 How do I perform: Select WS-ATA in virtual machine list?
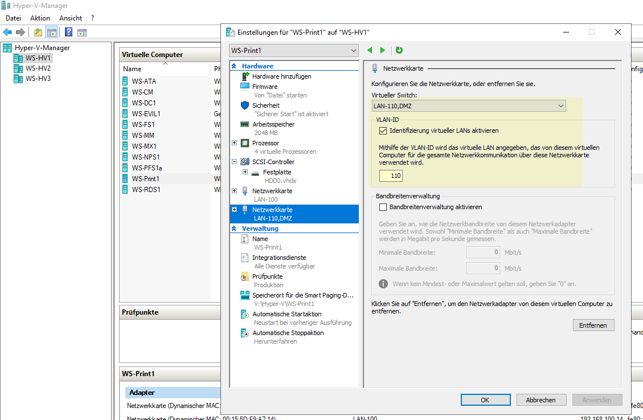(144, 81)
